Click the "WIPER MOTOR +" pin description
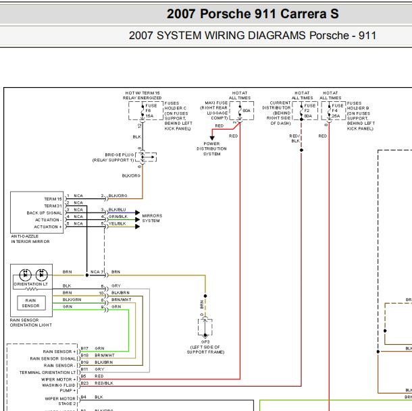 [58, 379]
